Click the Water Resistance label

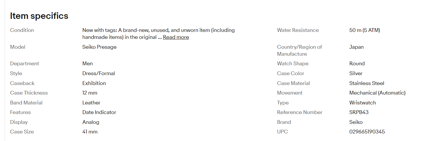click(x=298, y=30)
